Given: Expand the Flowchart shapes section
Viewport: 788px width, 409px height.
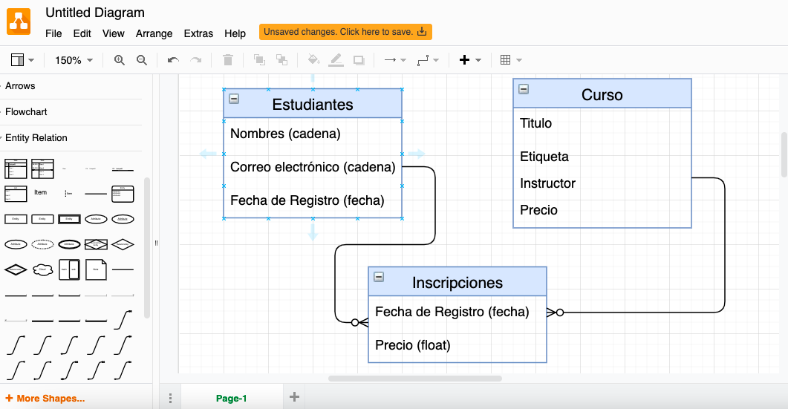Looking at the screenshot, I should tap(26, 112).
